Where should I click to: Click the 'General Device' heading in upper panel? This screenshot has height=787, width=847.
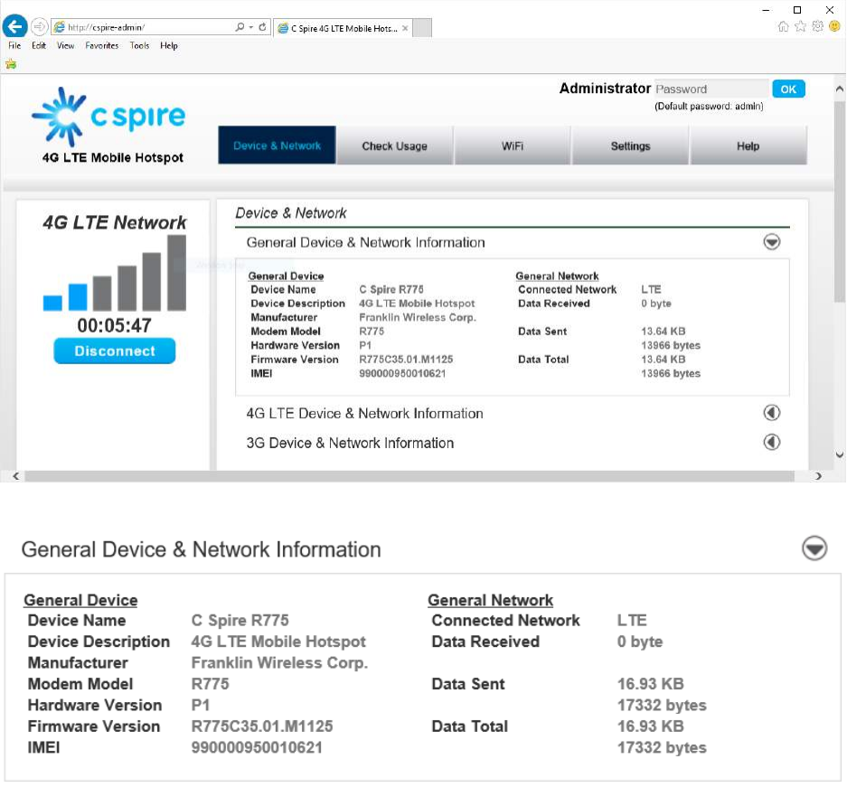click(286, 276)
